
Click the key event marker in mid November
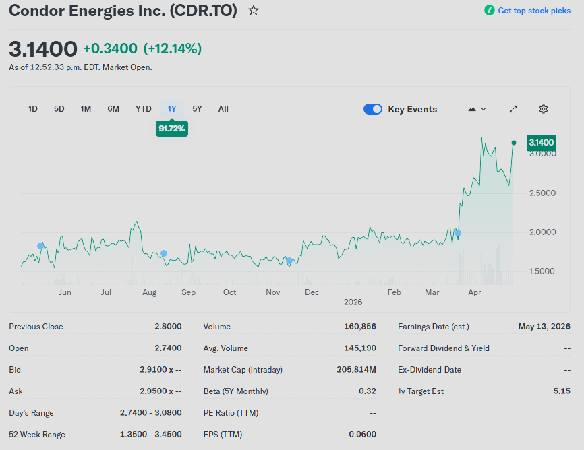pos(289,261)
